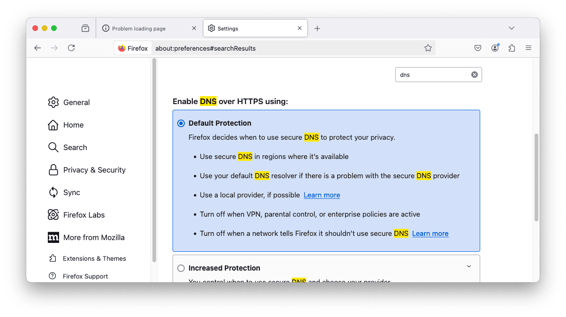Screen dimensions: 566x317
Task: Expand the Increased Protection options chevron
Action: [x=468, y=266]
